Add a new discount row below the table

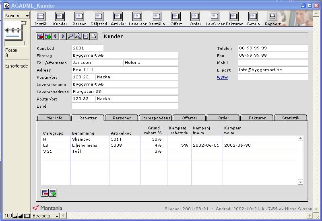(52, 193)
